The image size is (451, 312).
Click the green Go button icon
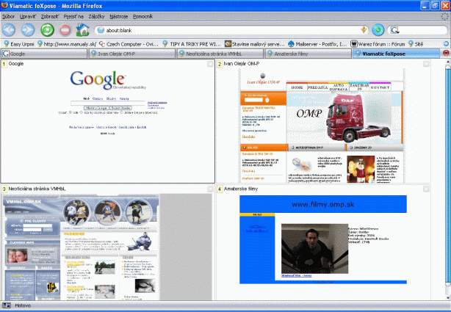[378, 30]
